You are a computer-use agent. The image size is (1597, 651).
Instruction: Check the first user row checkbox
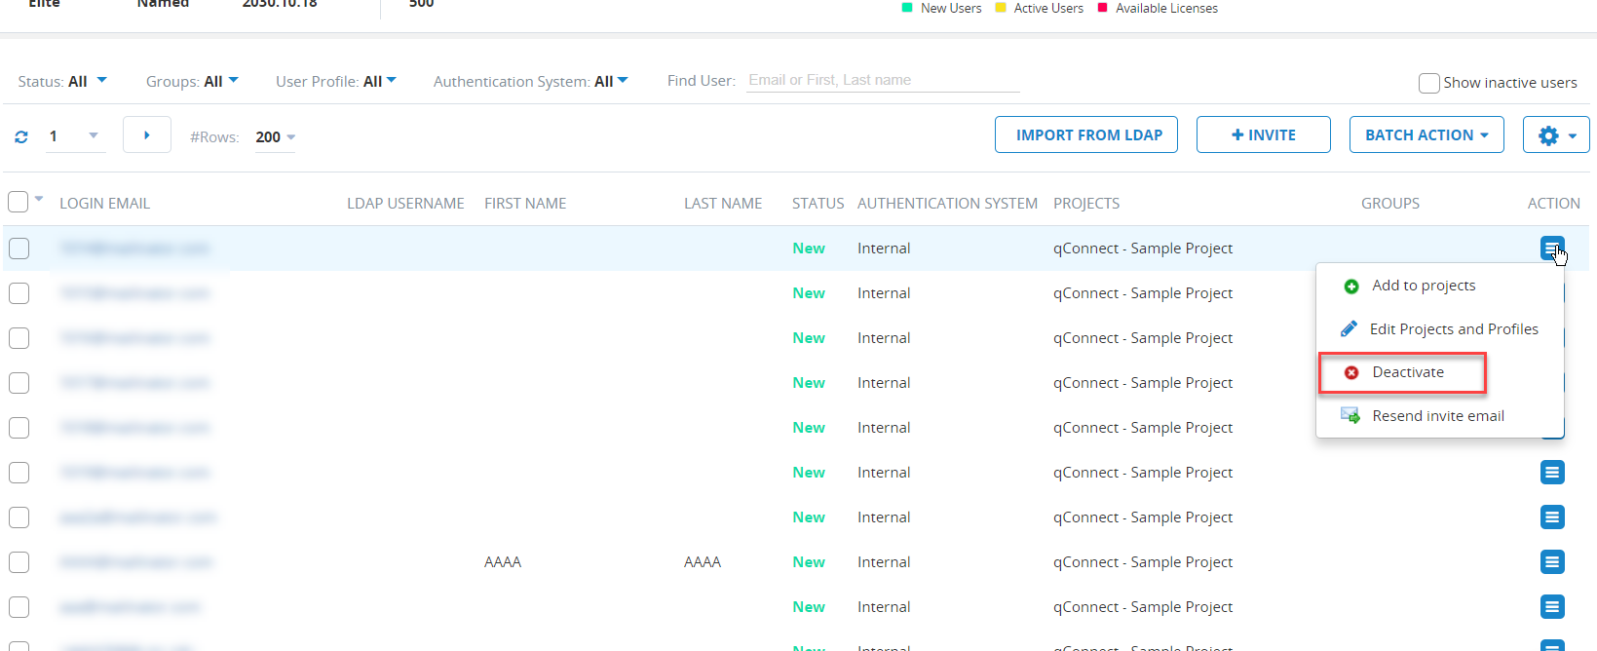tap(19, 249)
